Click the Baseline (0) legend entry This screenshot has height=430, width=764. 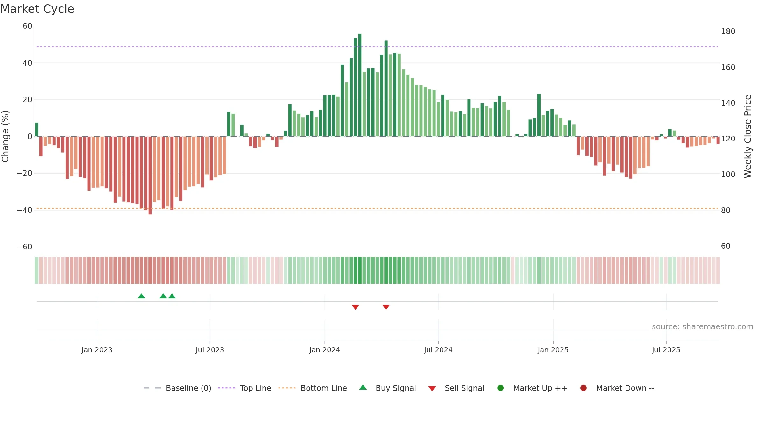point(177,388)
